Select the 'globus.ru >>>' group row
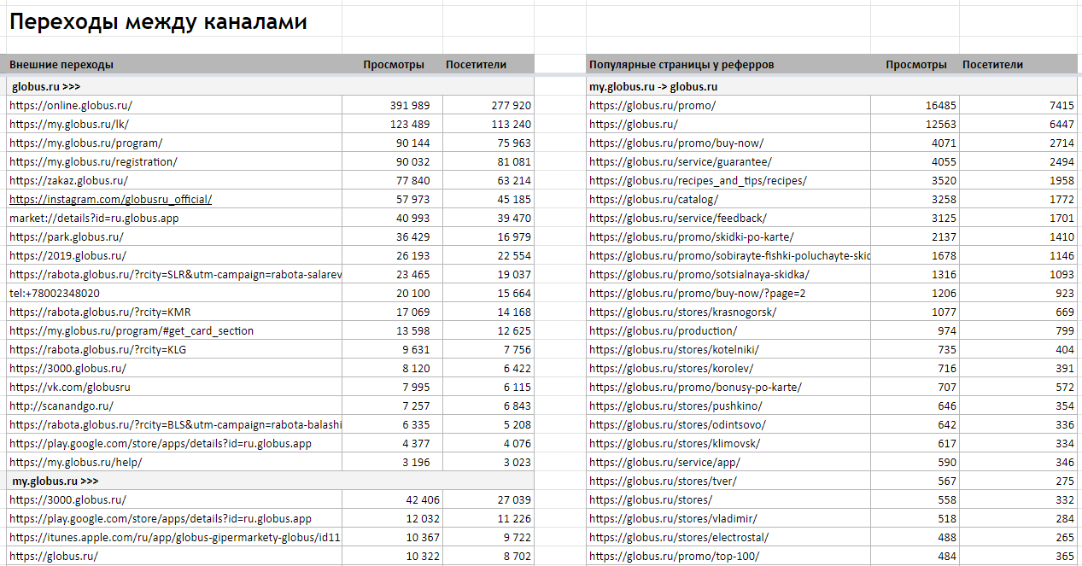Image resolution: width=1082 pixels, height=566 pixels. click(x=270, y=86)
